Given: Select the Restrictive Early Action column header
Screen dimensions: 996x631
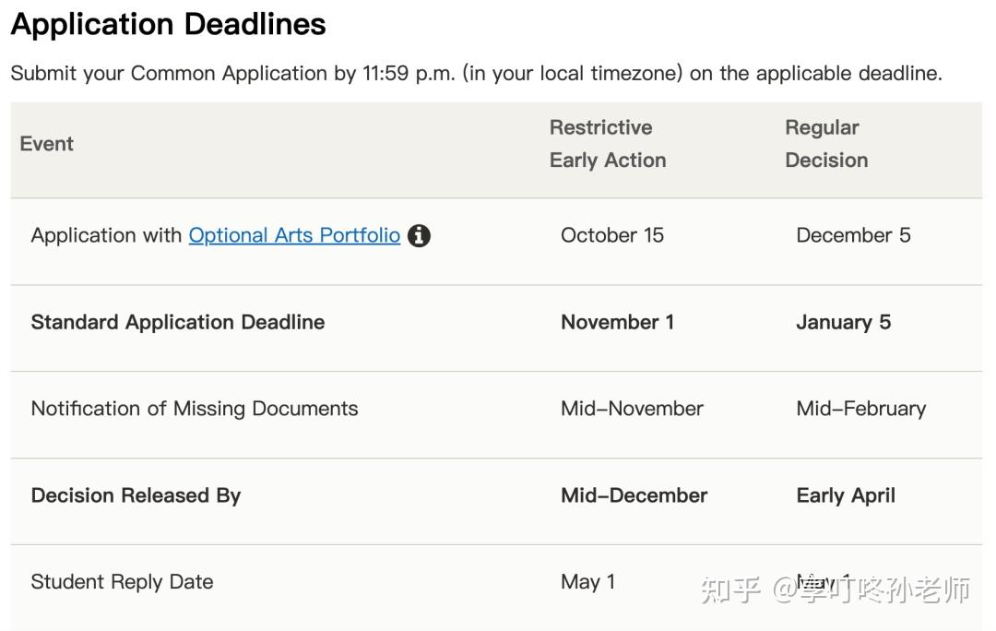Looking at the screenshot, I should [x=607, y=144].
